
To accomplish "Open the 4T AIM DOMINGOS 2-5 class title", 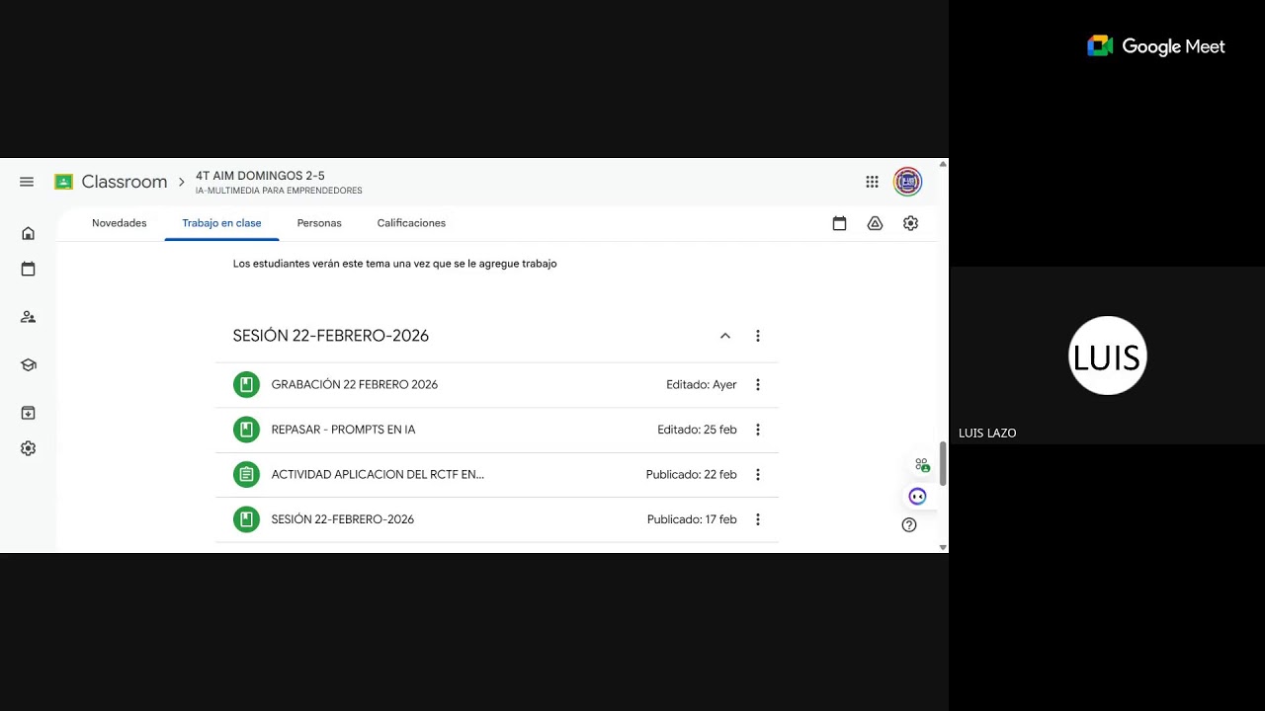I will pos(260,176).
